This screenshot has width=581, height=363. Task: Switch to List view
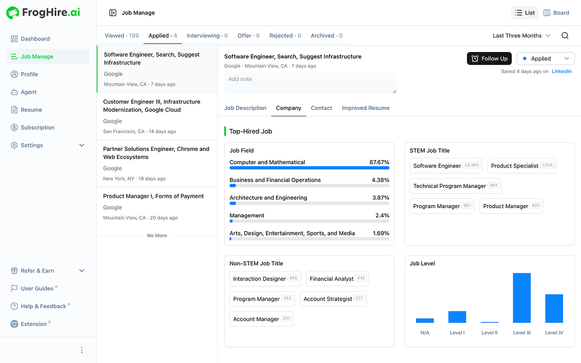524,13
